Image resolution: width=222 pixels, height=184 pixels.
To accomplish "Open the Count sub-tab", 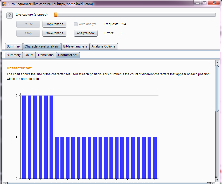I will pyautogui.click(x=29, y=55).
